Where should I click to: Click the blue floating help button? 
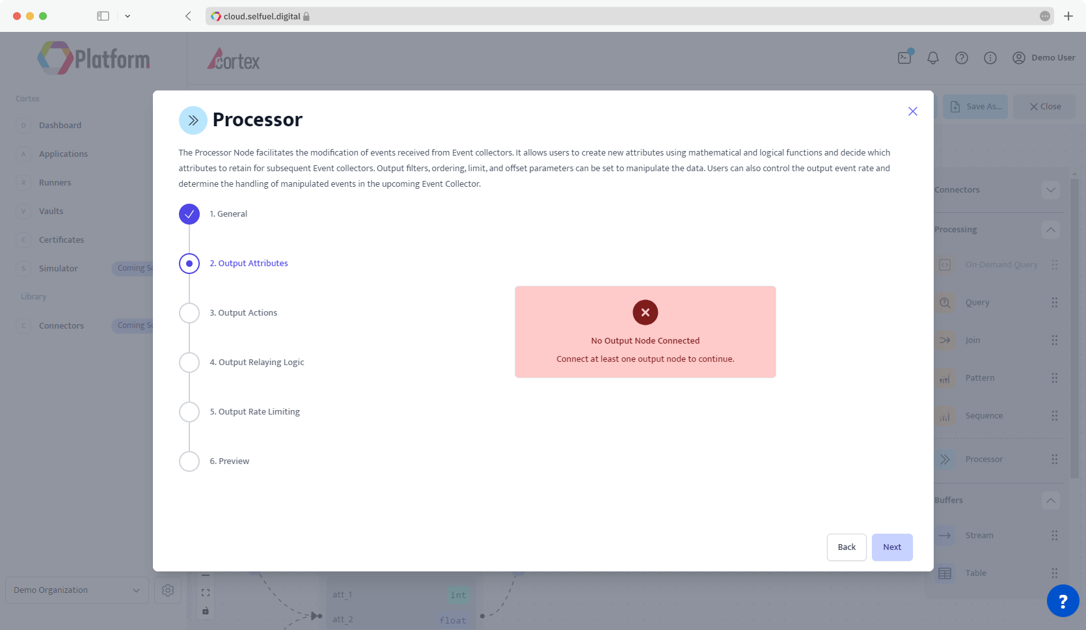(x=1063, y=601)
